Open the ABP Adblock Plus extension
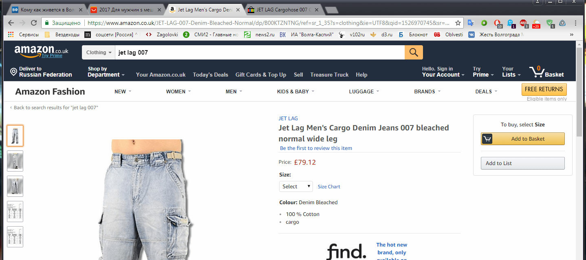Viewport: 586px width, 260px height. click(524, 23)
